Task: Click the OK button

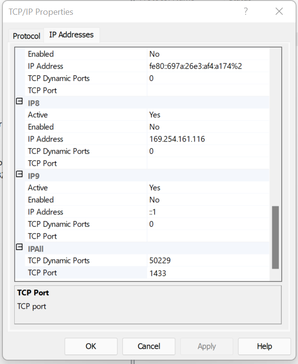Action: tap(91, 346)
